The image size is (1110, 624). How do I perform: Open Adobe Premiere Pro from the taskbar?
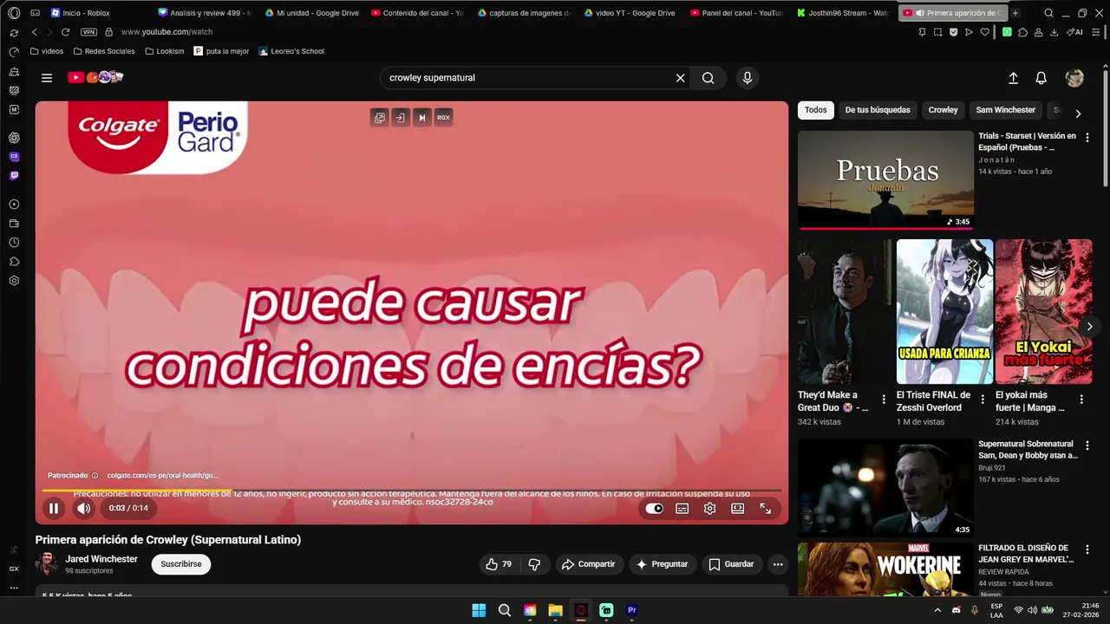pyautogui.click(x=632, y=610)
